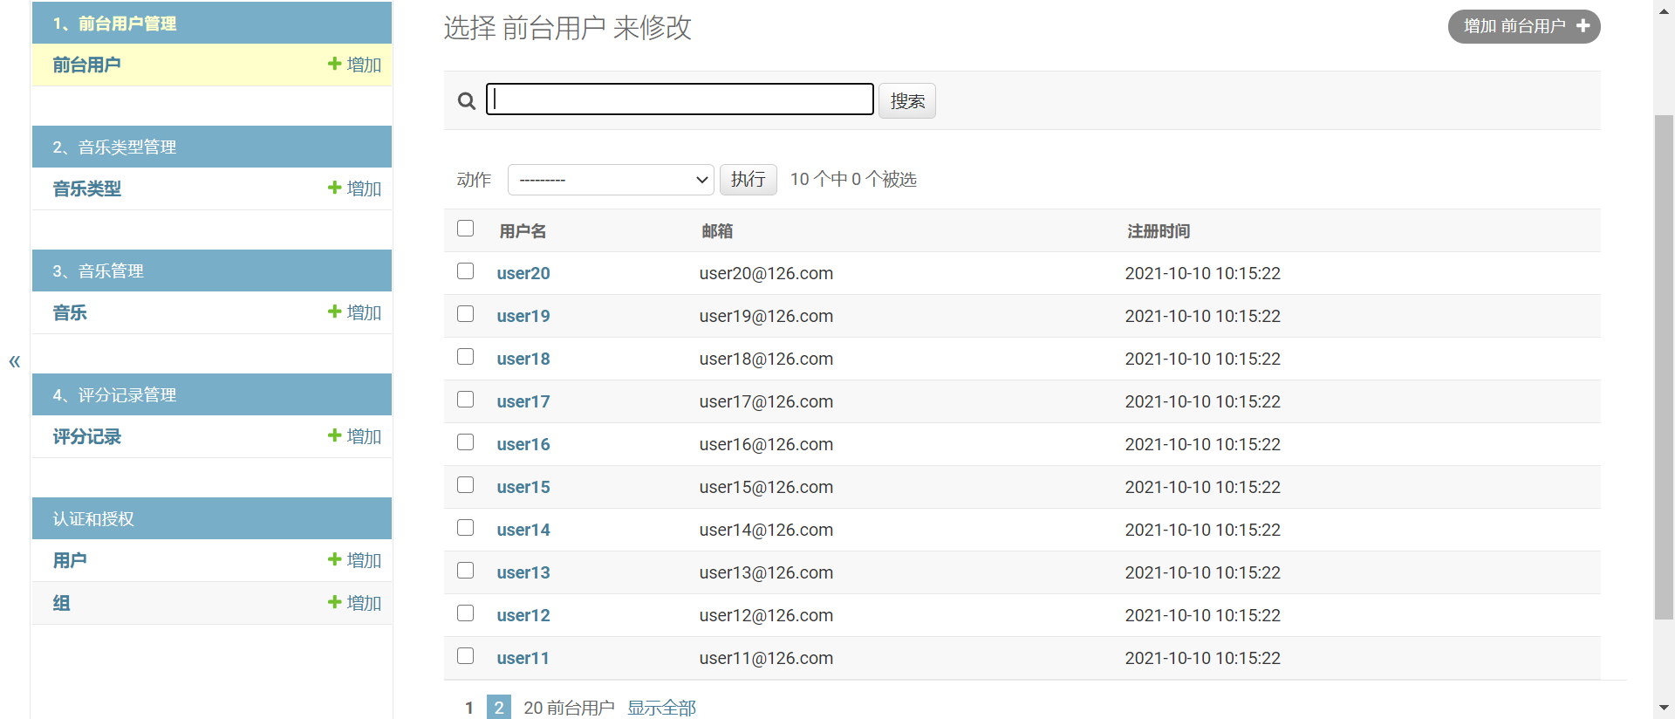Image resolution: width=1675 pixels, height=719 pixels.
Task: Open 认证和授权 section header
Action: coord(93,519)
